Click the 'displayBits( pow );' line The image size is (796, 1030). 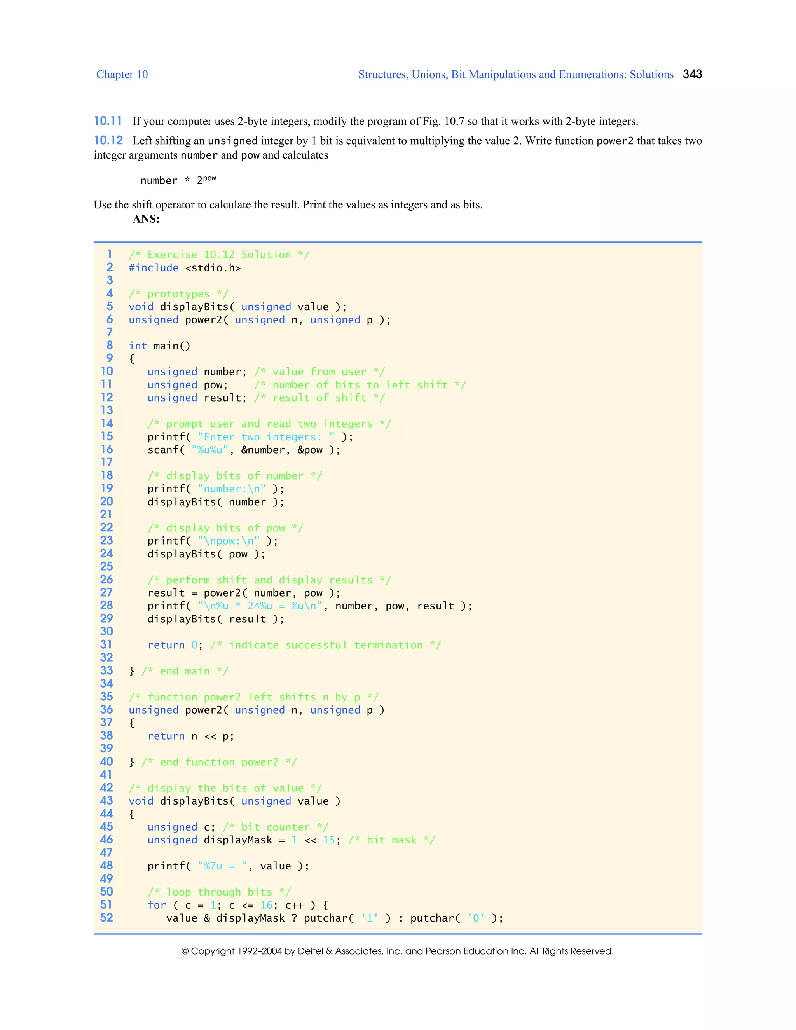206,554
